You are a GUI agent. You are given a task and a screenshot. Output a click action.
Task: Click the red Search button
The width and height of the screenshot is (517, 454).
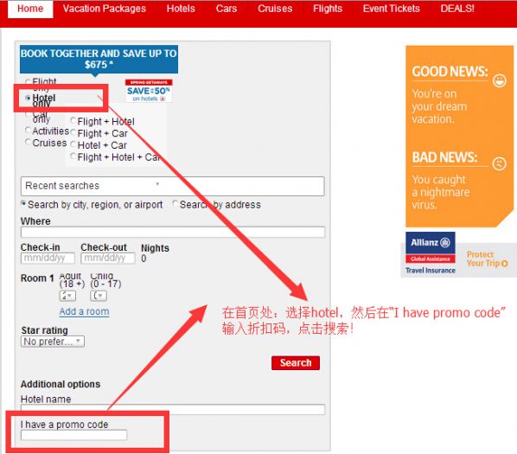[296, 362]
